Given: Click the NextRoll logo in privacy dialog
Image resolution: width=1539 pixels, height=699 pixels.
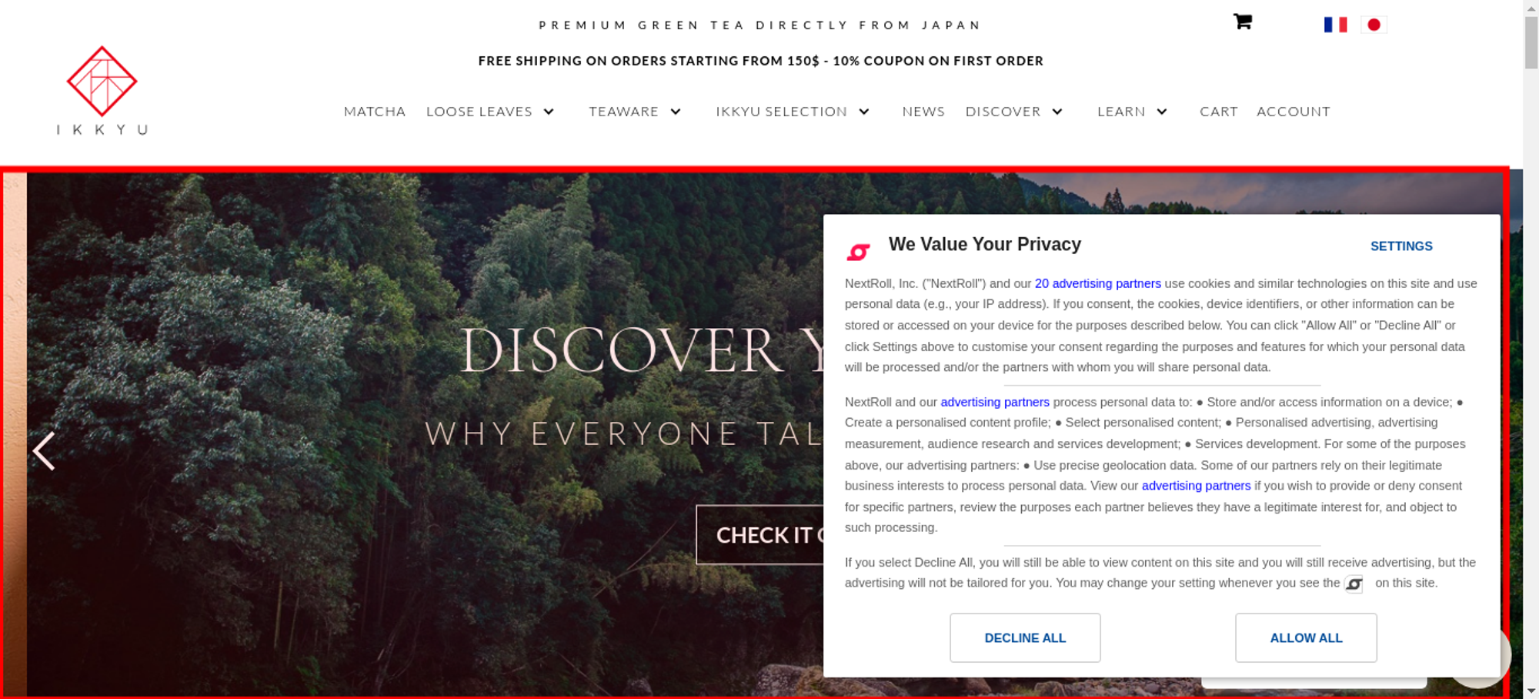Looking at the screenshot, I should (x=858, y=252).
